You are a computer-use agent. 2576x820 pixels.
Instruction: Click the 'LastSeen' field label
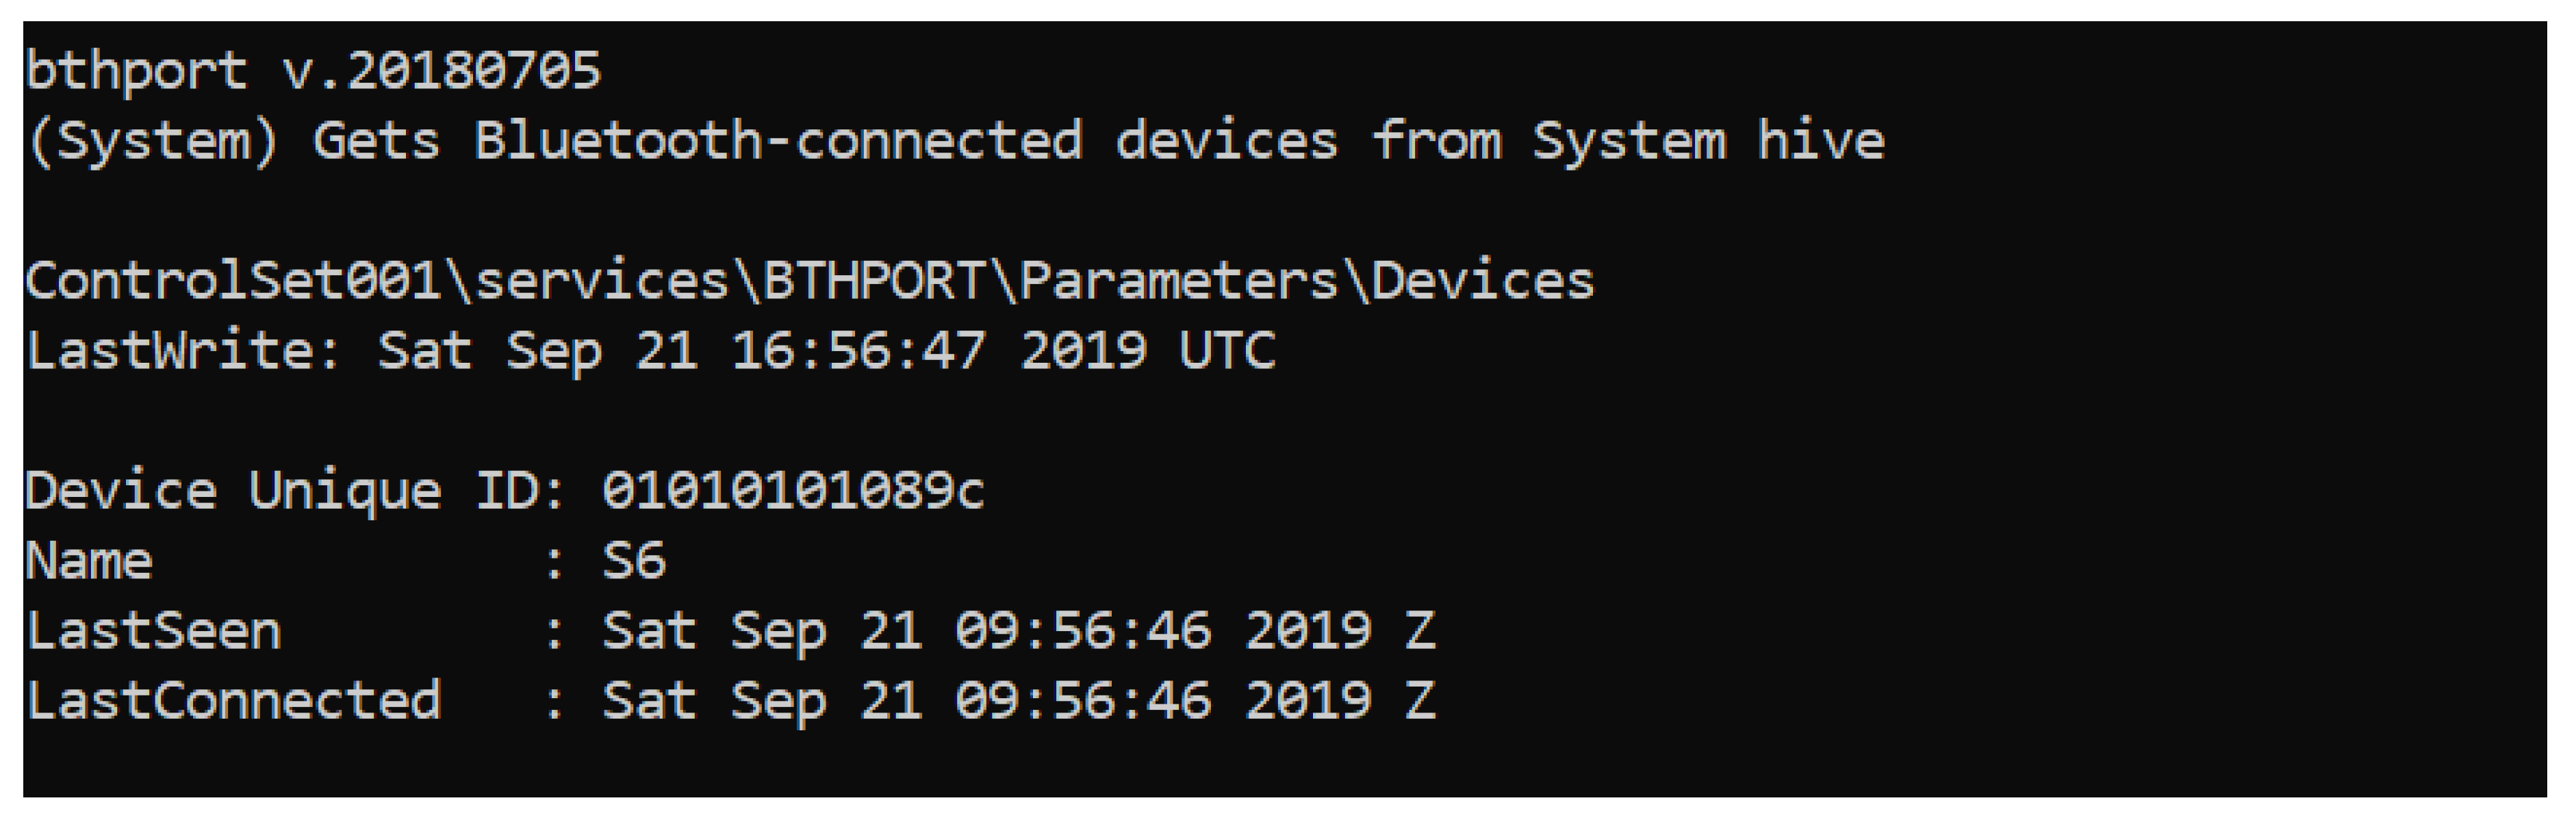point(153,632)
